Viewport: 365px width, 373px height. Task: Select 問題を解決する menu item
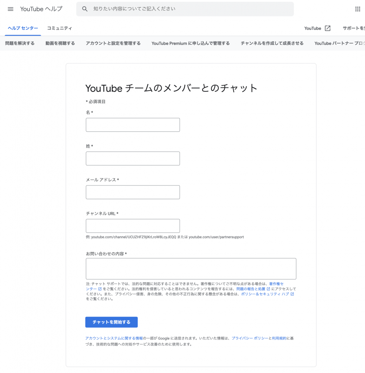coord(20,43)
